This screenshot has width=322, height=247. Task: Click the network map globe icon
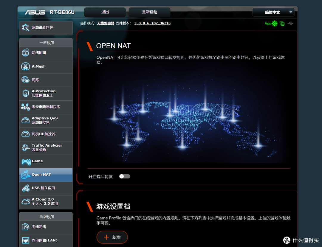[x=25, y=53]
